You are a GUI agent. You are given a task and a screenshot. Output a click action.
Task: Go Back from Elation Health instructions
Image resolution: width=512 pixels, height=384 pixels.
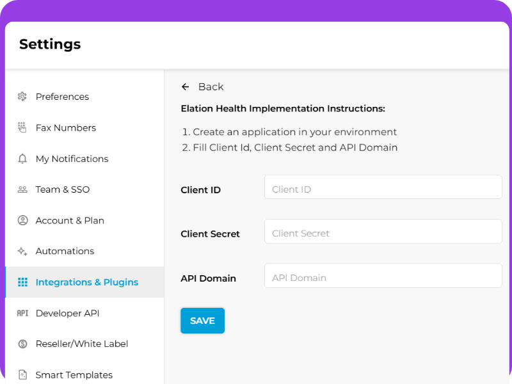211,86
